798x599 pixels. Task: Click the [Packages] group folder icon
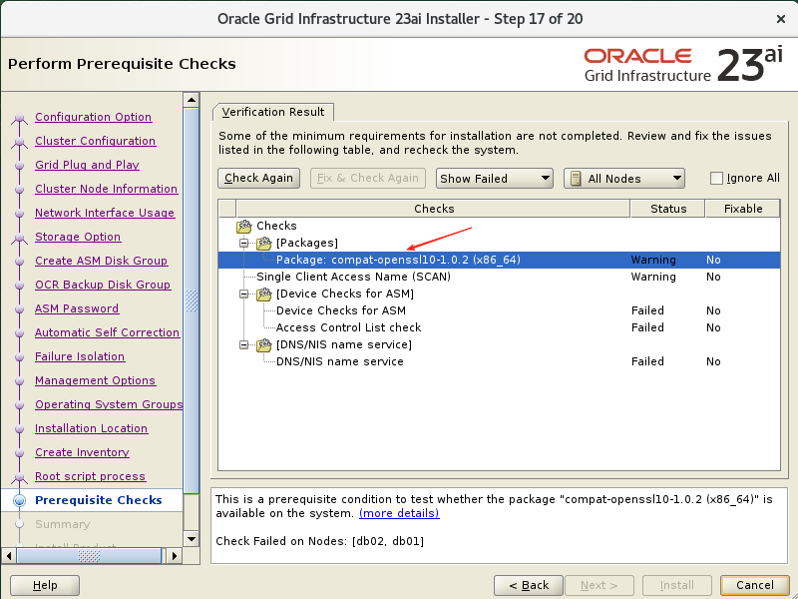(263, 243)
